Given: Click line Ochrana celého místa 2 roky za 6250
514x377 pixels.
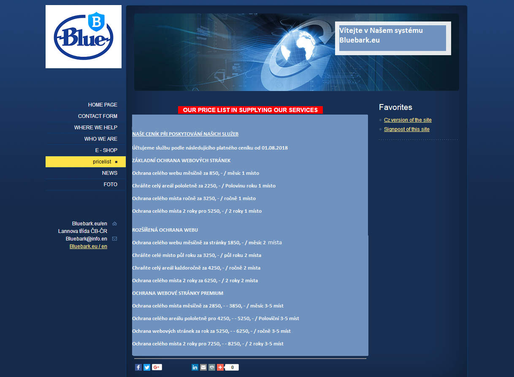Looking at the screenshot, I should click(x=195, y=281).
